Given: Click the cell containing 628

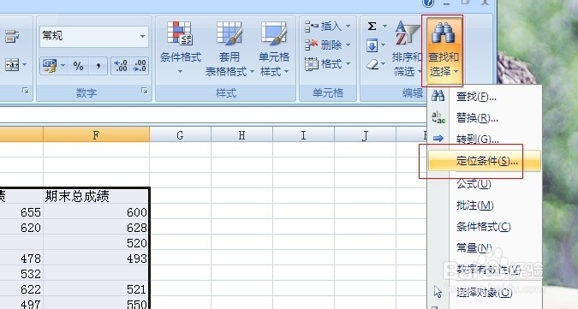Looking at the screenshot, I should pyautogui.click(x=96, y=228).
